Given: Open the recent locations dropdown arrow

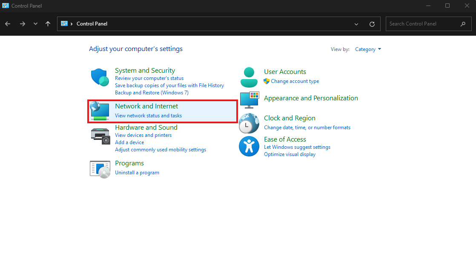Looking at the screenshot, I should tap(35, 24).
